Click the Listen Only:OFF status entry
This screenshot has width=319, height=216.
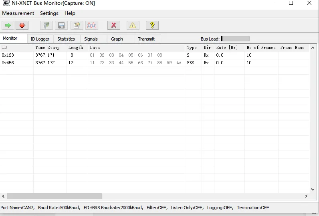(187, 208)
